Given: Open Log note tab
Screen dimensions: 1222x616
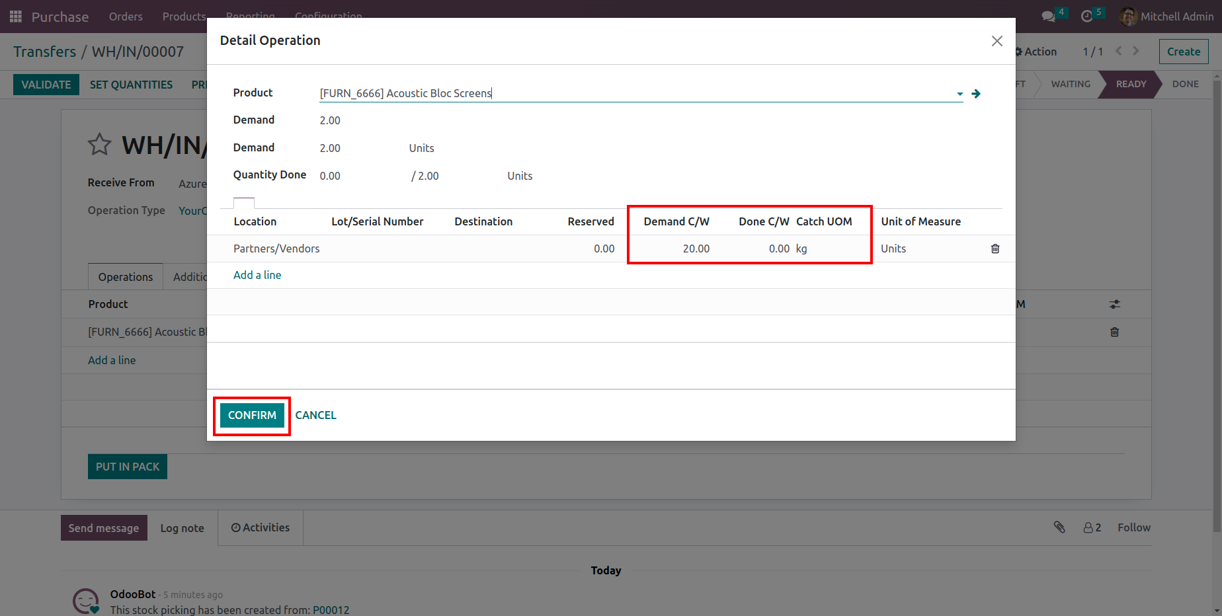Looking at the screenshot, I should point(182,528).
